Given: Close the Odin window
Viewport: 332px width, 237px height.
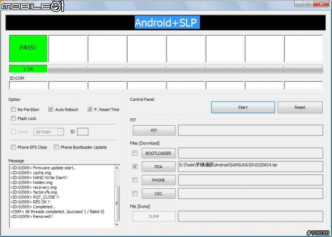Looking at the screenshot, I should 322,4.
